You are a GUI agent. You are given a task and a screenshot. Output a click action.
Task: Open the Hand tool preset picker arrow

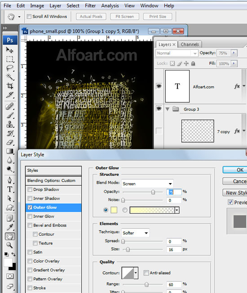point(19,17)
